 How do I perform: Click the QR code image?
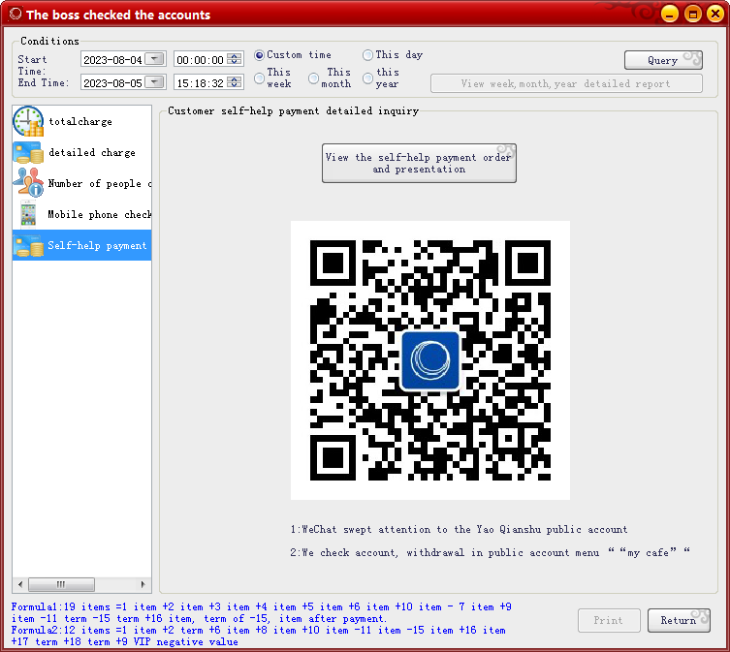pyautogui.click(x=430, y=360)
